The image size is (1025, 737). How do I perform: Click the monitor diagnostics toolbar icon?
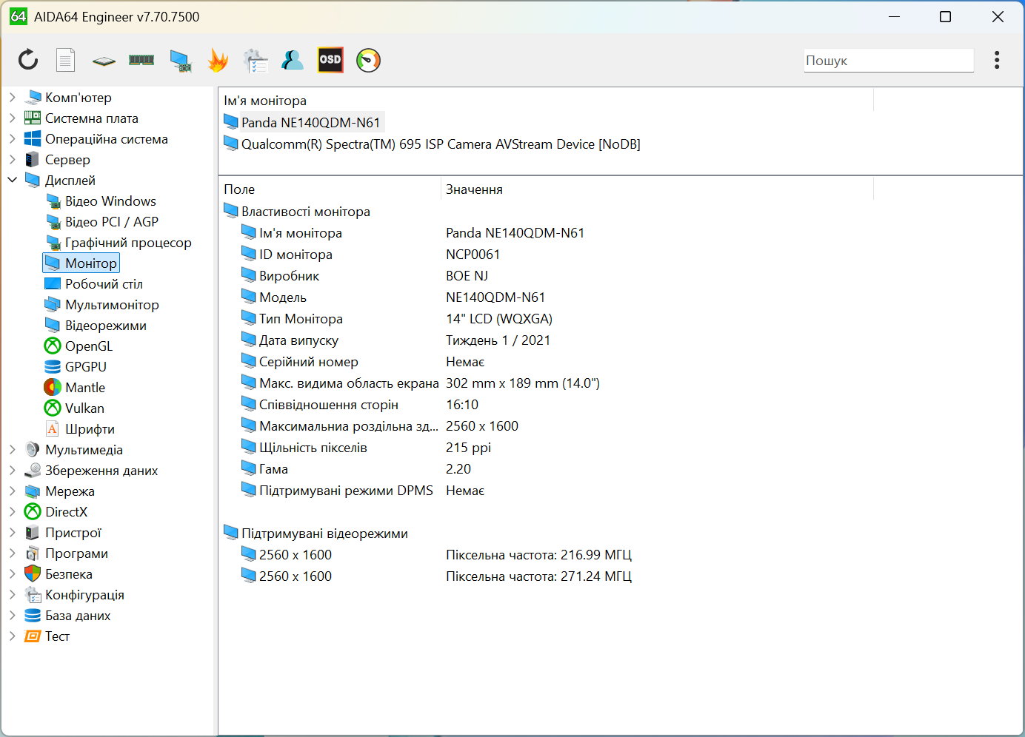coord(180,61)
